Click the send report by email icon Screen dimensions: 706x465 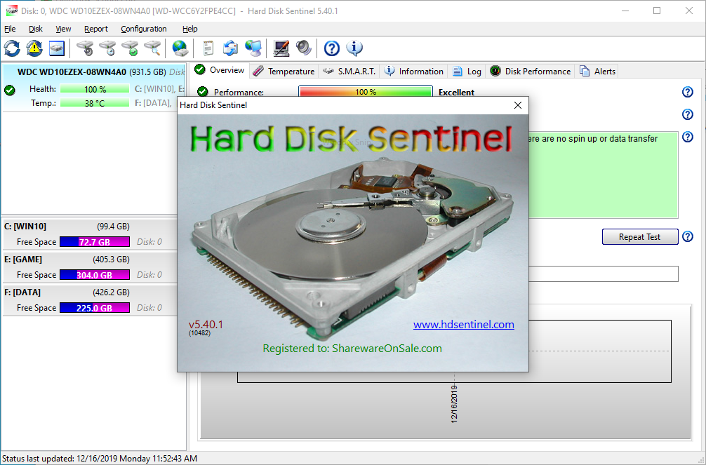(230, 48)
